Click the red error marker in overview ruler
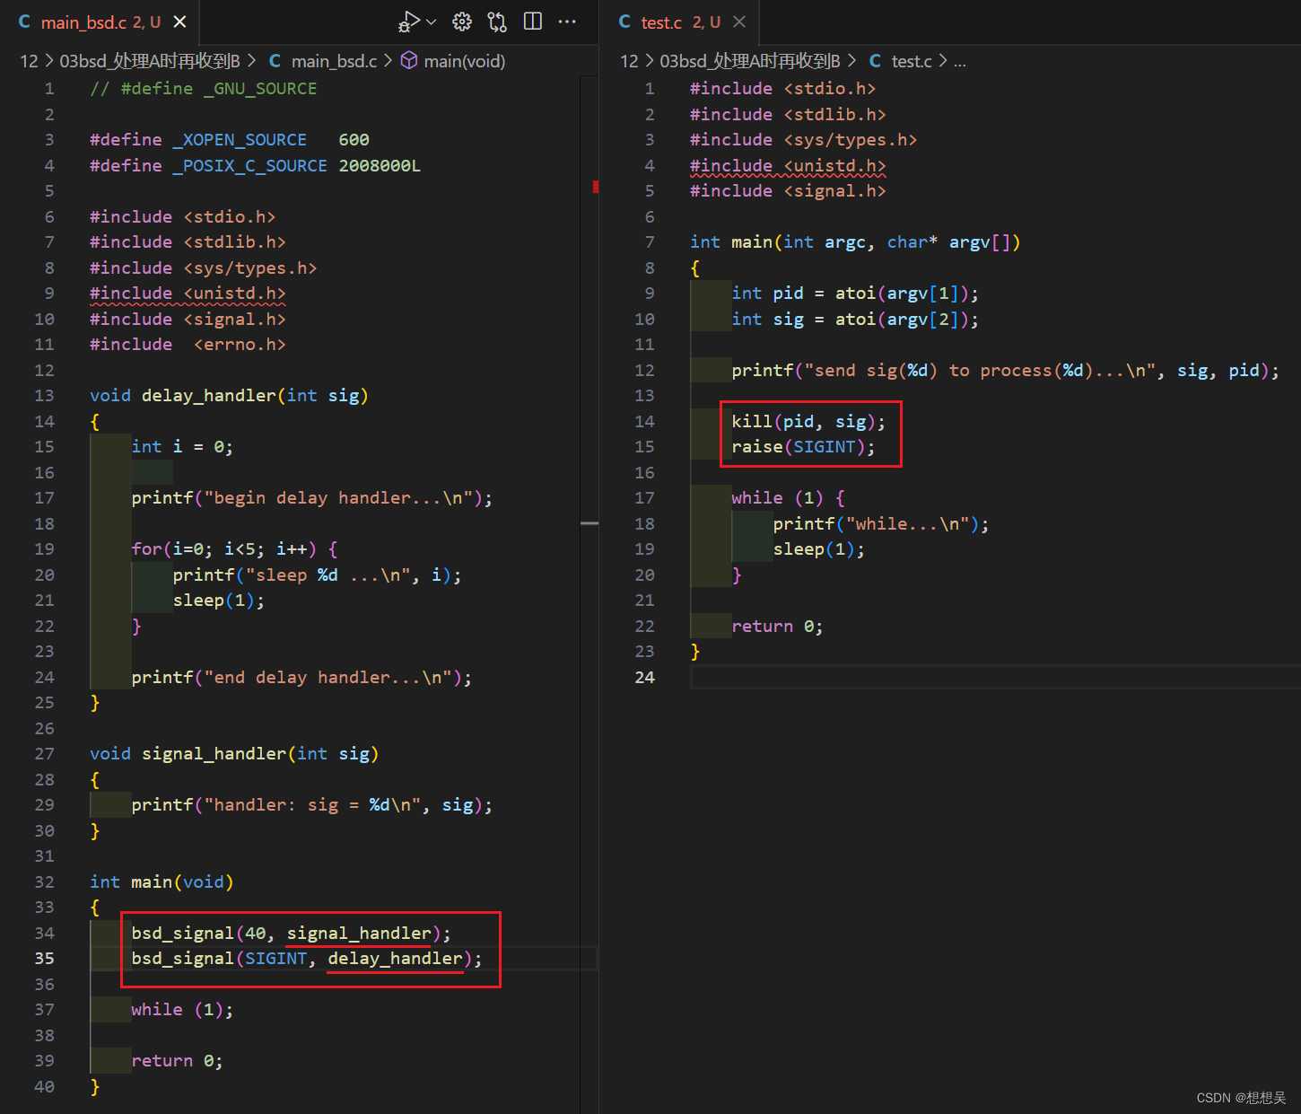The height and width of the screenshot is (1114, 1301). [x=595, y=187]
